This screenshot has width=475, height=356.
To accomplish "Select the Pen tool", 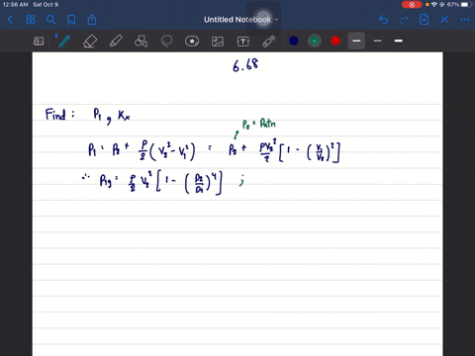I will click(x=64, y=42).
